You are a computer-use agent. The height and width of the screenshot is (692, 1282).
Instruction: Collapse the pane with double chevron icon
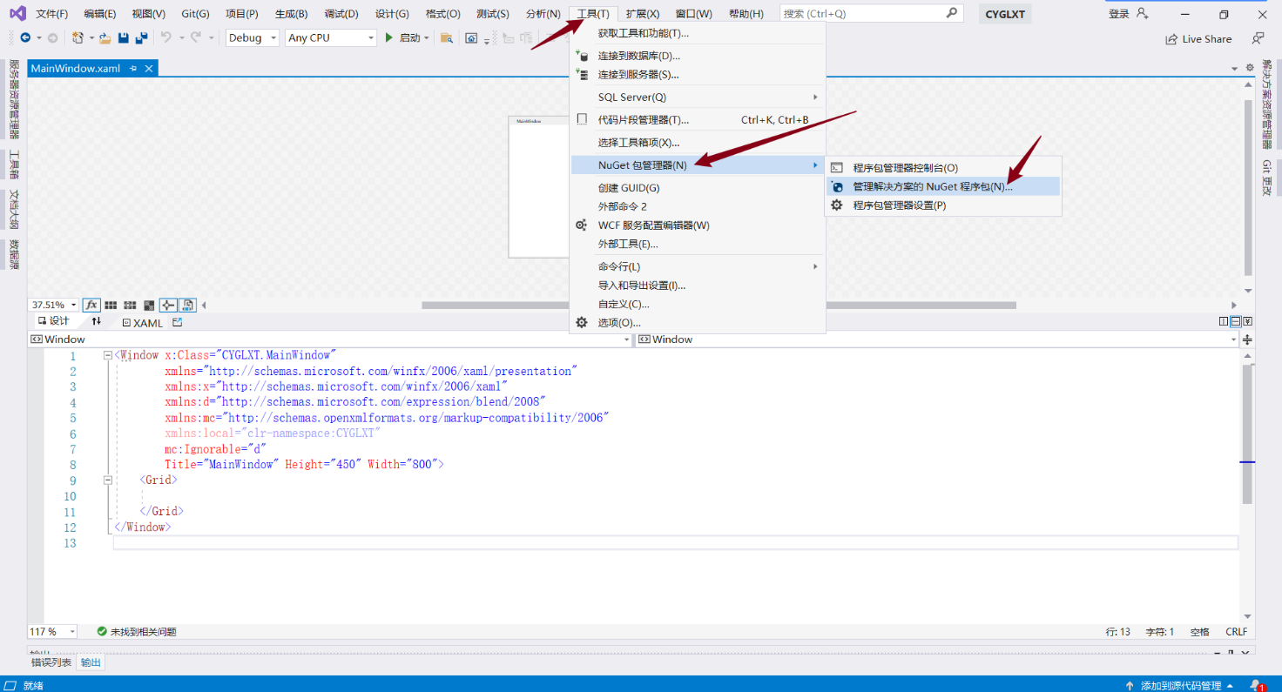click(x=1247, y=321)
